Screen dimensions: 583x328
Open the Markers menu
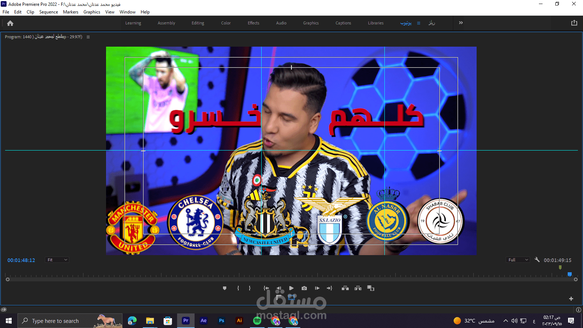coord(71,12)
